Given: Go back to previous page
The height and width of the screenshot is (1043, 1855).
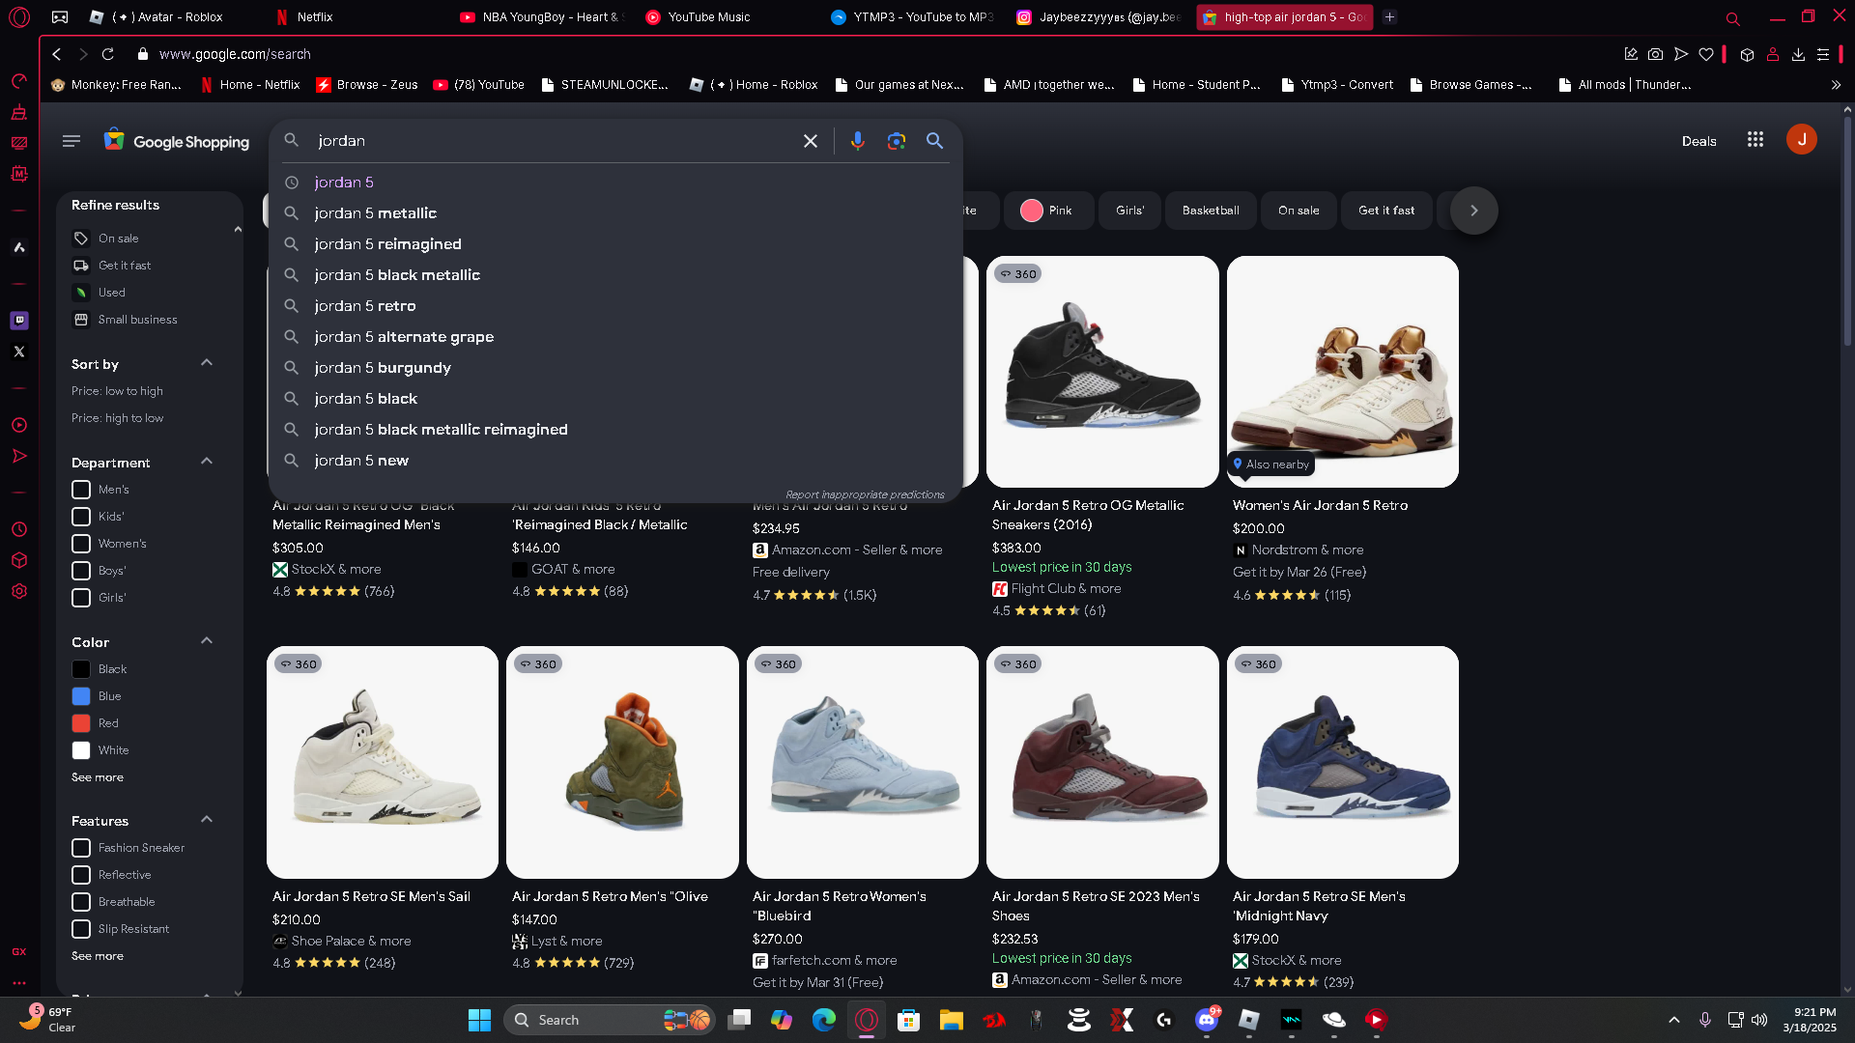Looking at the screenshot, I should pos(57,54).
